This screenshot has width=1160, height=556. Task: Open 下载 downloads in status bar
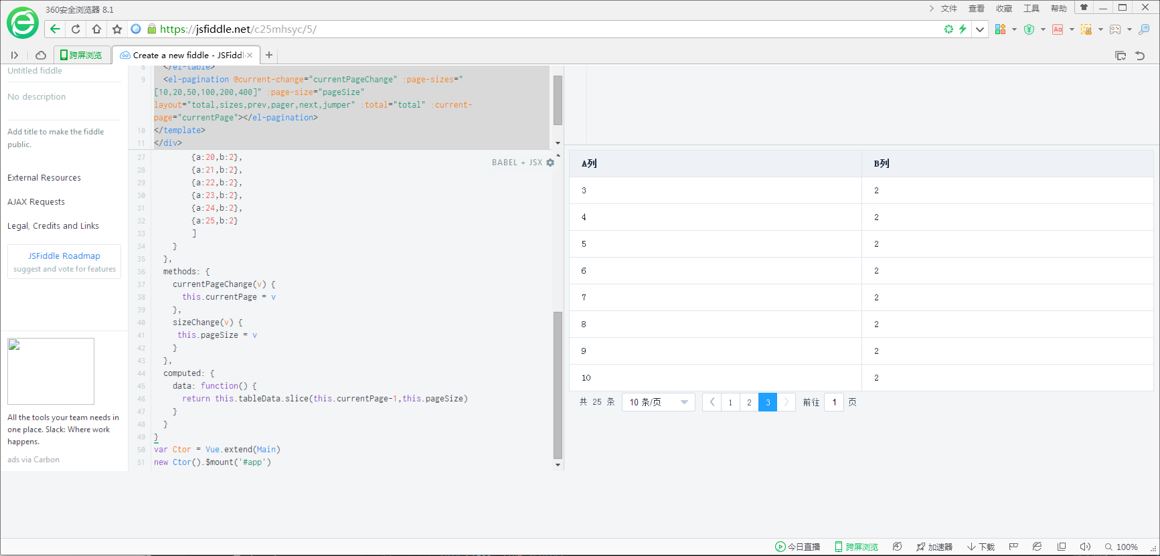click(x=981, y=547)
